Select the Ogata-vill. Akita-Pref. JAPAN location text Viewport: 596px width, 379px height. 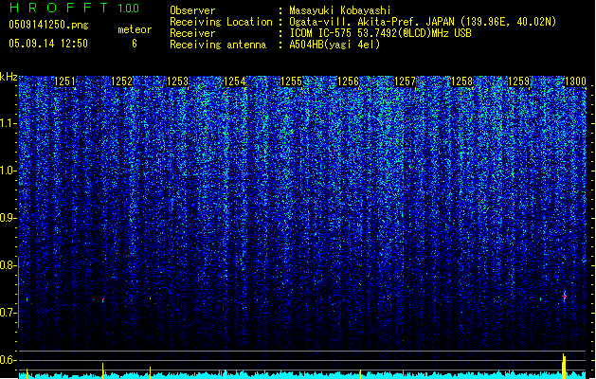coord(423,22)
